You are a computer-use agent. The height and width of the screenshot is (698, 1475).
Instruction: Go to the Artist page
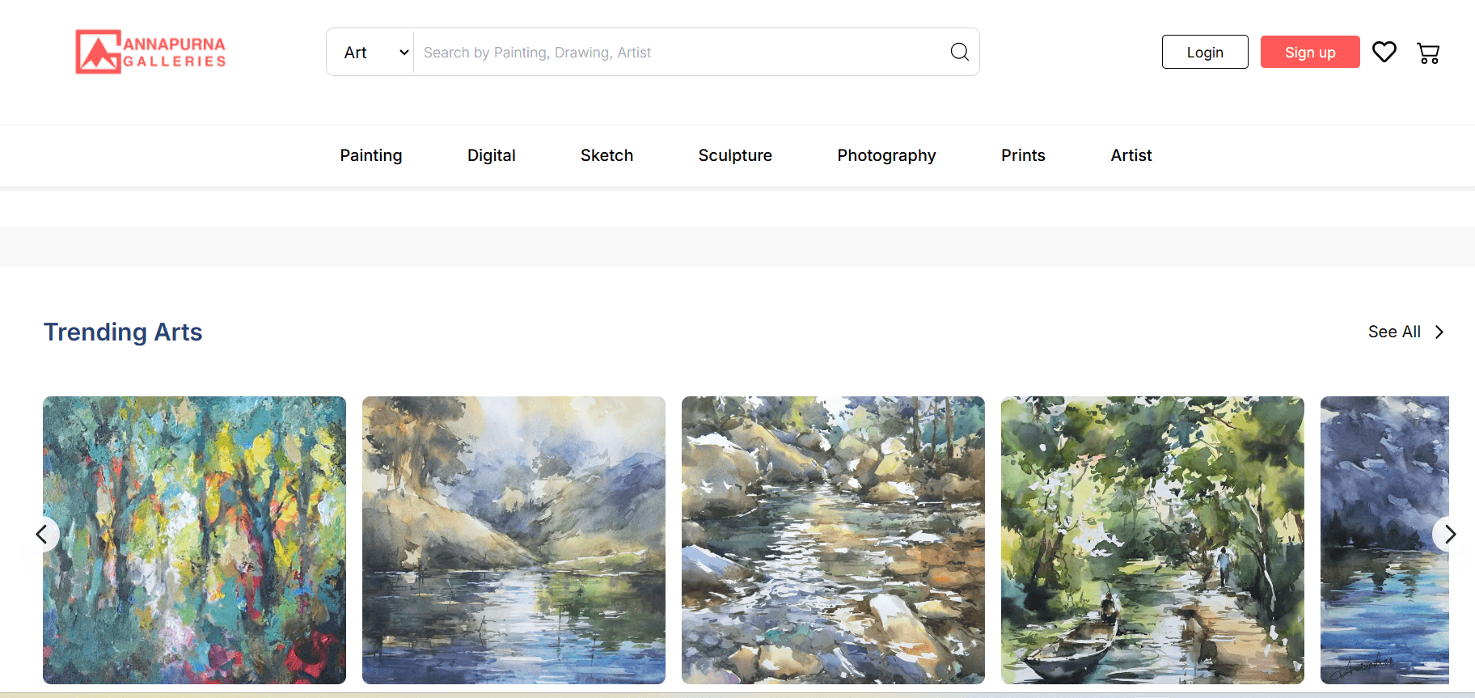[1131, 155]
